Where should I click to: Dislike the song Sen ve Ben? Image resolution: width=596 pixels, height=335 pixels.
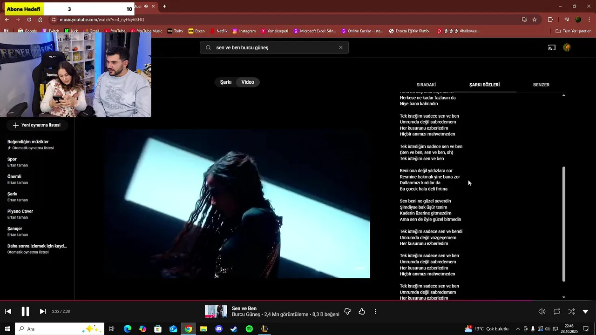pos(347,311)
